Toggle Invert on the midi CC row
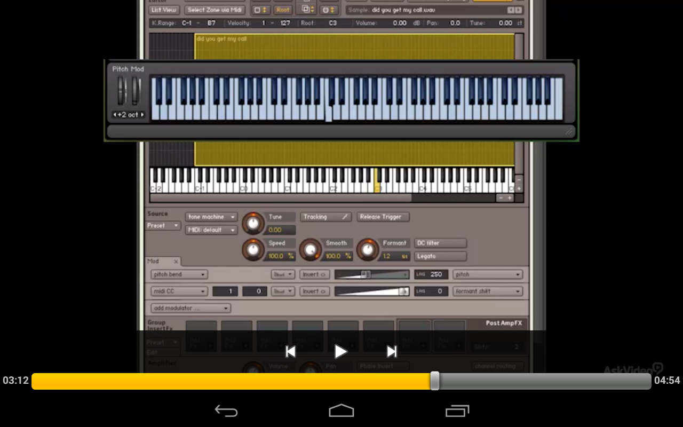This screenshot has width=683, height=427. point(314,291)
